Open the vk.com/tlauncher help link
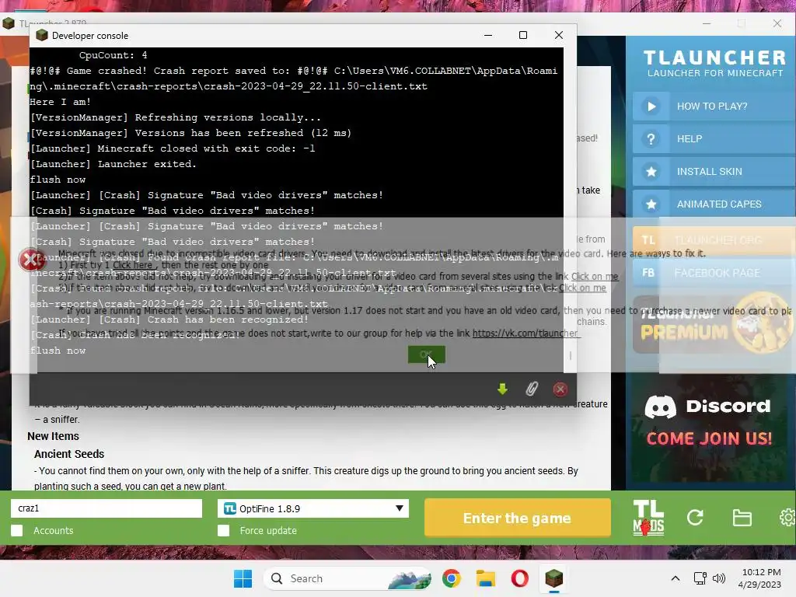 [525, 333]
